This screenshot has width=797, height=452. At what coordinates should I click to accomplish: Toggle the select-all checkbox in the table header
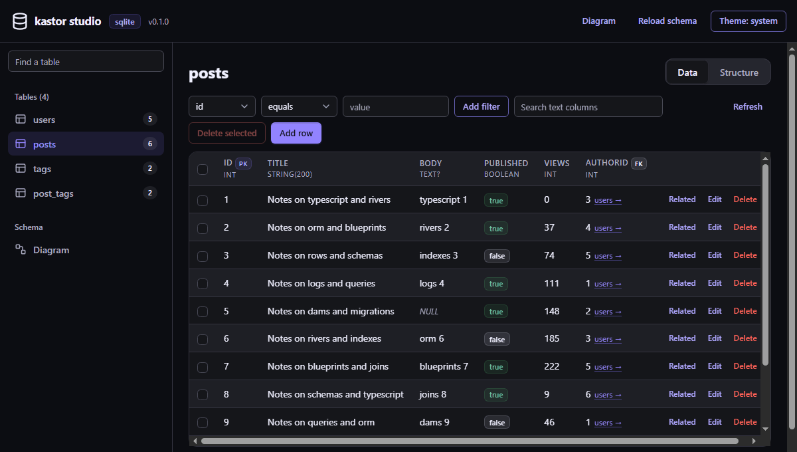(203, 169)
